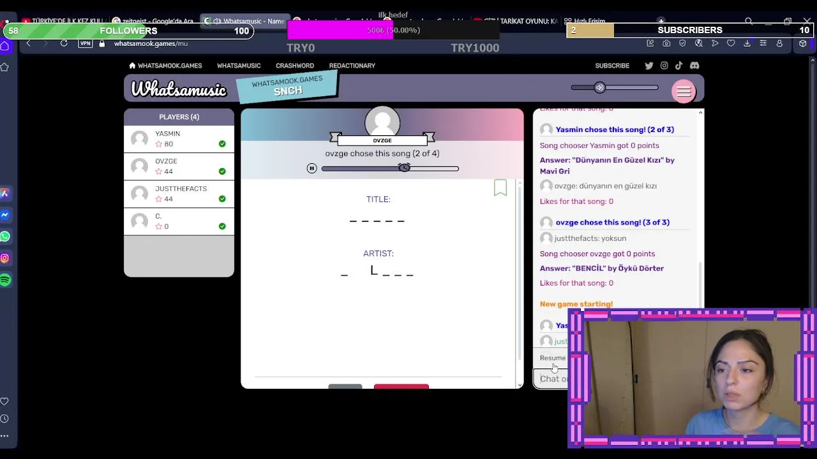Click the red button below guess area
Viewport: 817px width, 459px height.
(x=401, y=386)
